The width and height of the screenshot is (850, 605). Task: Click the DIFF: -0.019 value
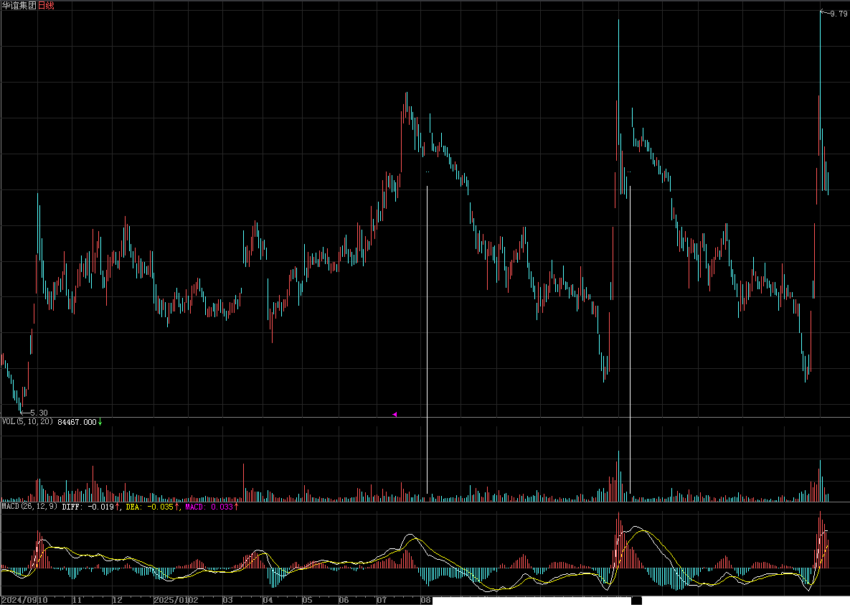[88, 506]
